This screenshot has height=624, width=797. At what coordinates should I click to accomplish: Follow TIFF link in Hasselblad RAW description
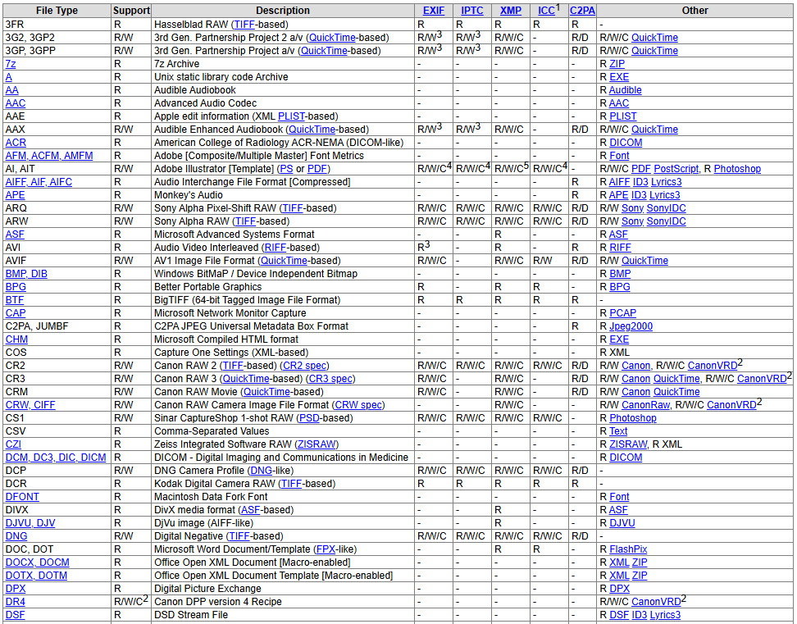point(244,25)
